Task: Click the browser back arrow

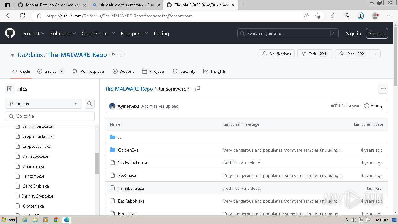Action: pyautogui.click(x=9, y=16)
